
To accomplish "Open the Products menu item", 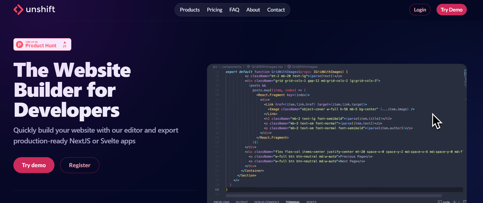I will [x=190, y=10].
